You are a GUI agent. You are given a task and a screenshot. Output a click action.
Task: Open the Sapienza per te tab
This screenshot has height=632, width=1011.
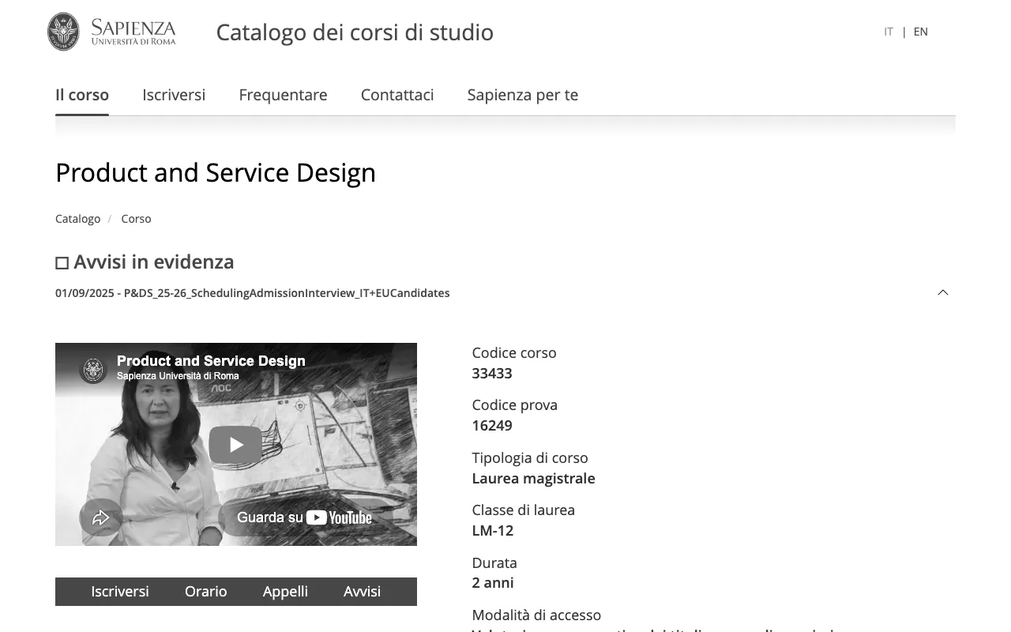[523, 95]
